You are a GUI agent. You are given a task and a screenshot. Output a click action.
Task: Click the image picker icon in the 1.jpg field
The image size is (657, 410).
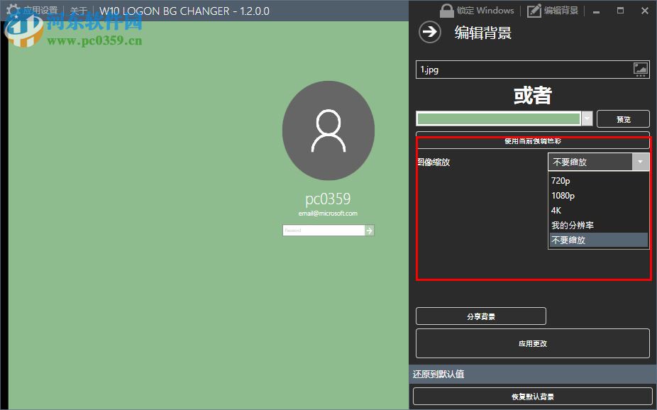(x=641, y=69)
